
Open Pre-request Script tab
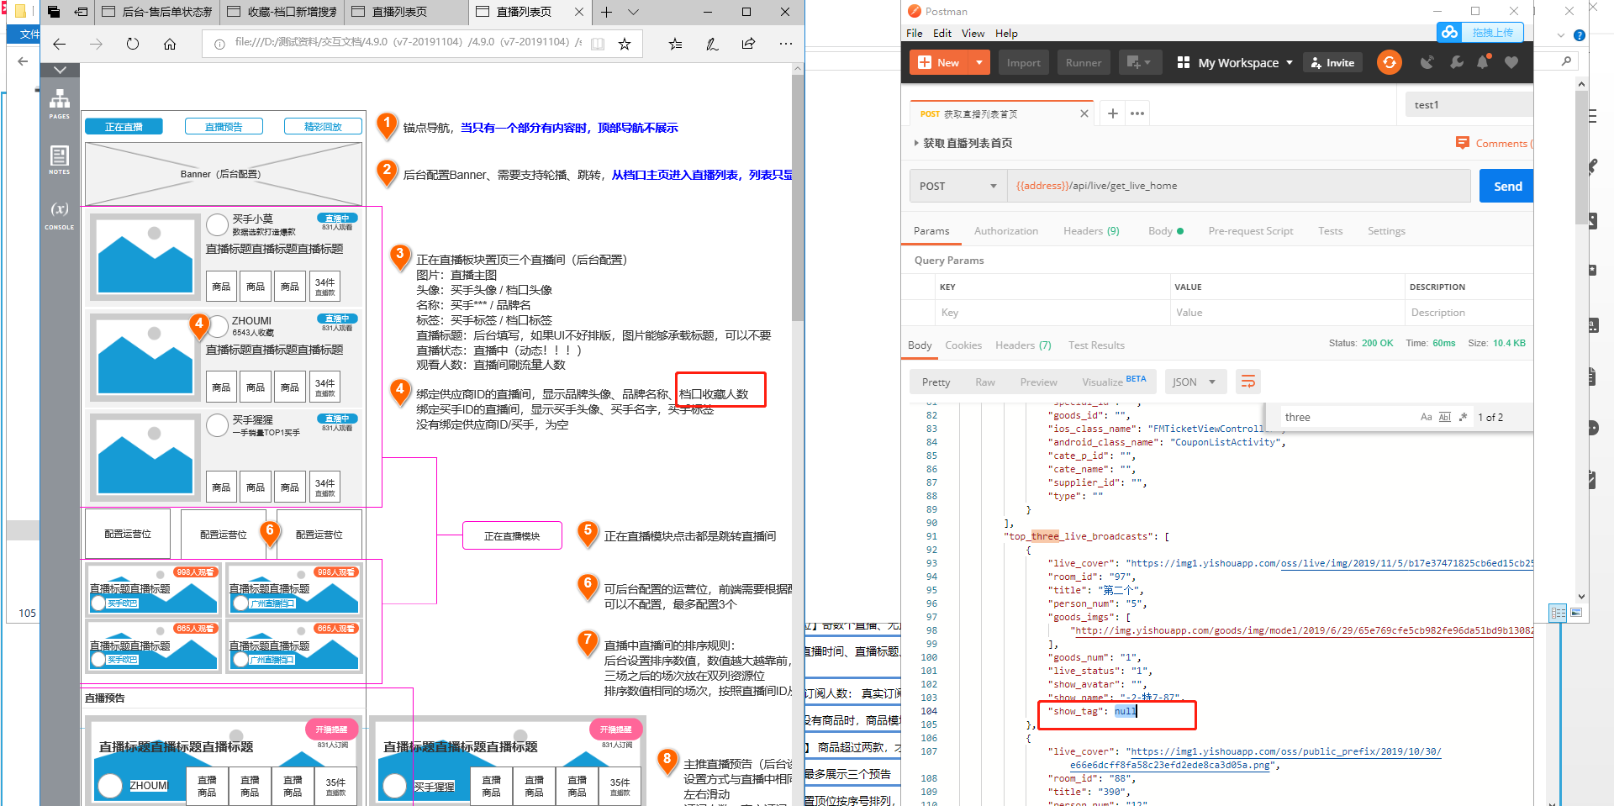click(x=1250, y=231)
